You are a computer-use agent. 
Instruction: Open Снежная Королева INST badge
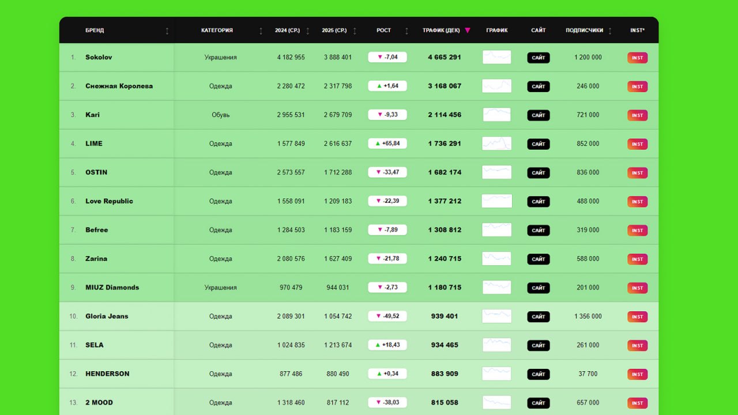click(x=637, y=86)
